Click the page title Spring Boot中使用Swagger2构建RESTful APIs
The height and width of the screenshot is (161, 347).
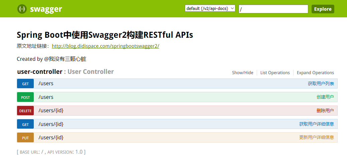pos(105,35)
